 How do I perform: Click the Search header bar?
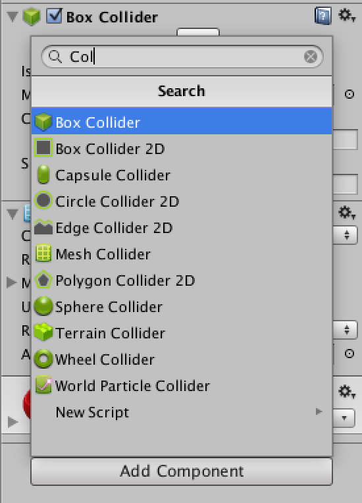click(182, 92)
